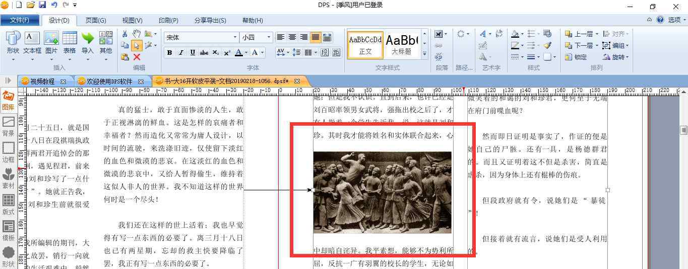Click the line spacing icon
The image size is (688, 269).
[x=296, y=52]
